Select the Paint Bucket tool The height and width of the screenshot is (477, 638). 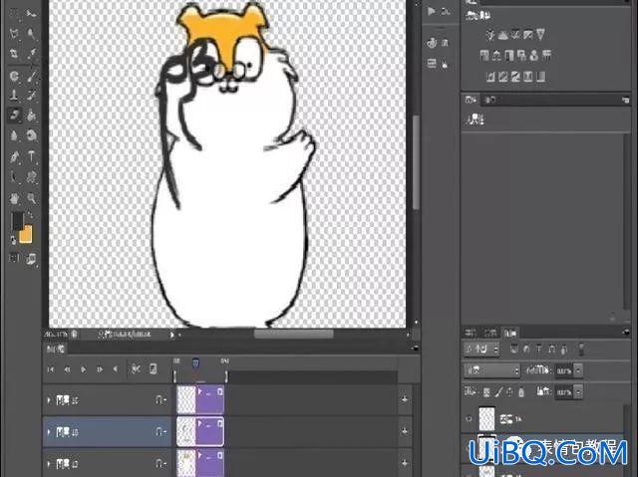tap(31, 116)
